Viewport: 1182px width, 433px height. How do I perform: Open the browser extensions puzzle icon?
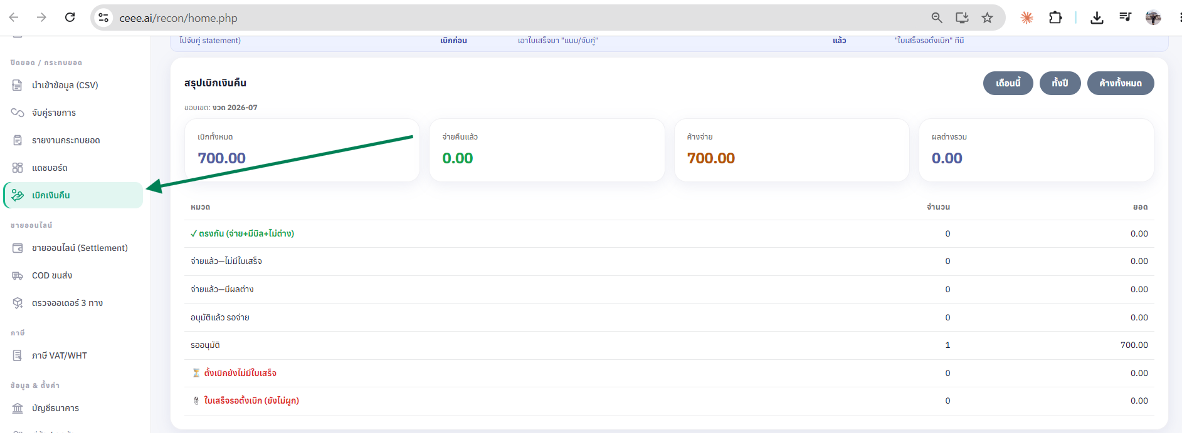point(1055,18)
